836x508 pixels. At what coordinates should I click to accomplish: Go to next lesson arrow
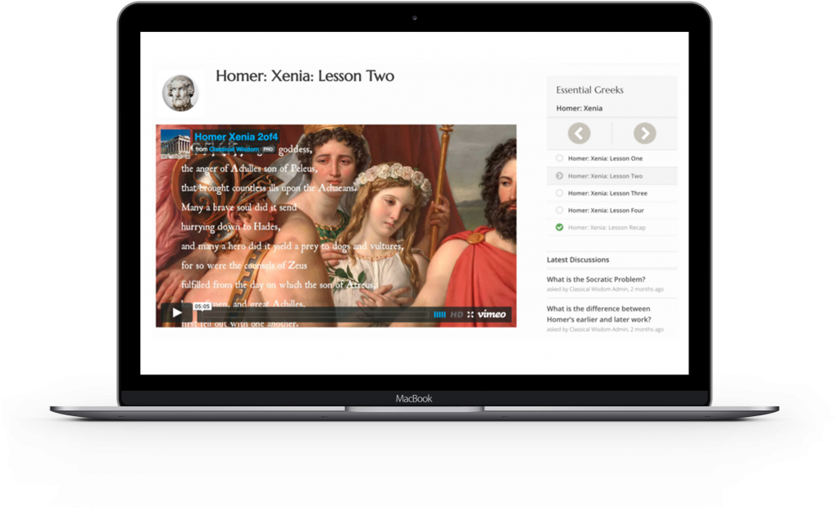tap(644, 134)
